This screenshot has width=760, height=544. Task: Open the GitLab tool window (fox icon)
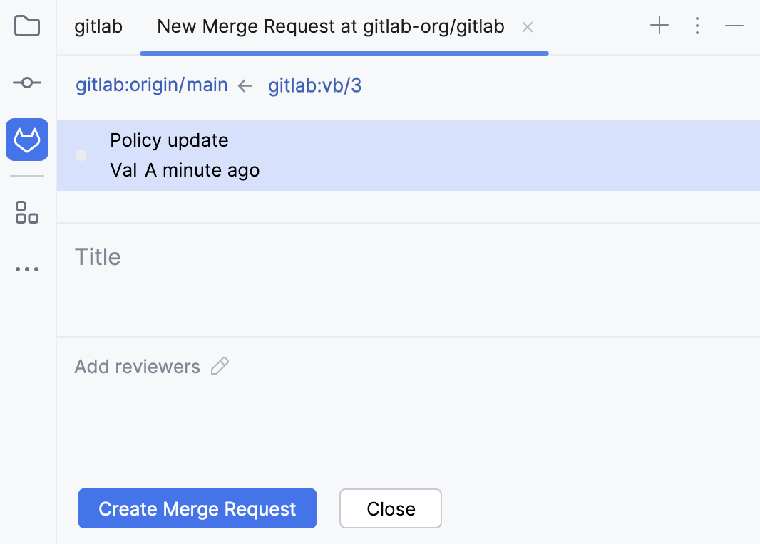pos(26,140)
